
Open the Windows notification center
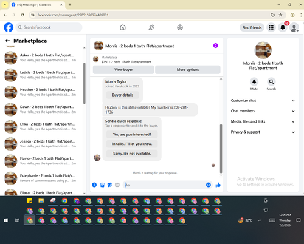(299, 220)
